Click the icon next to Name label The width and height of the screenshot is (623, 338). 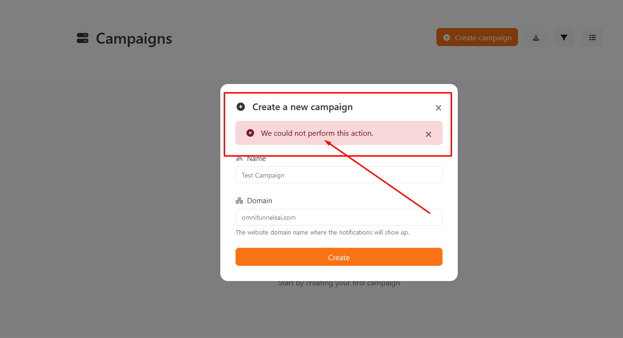click(239, 159)
